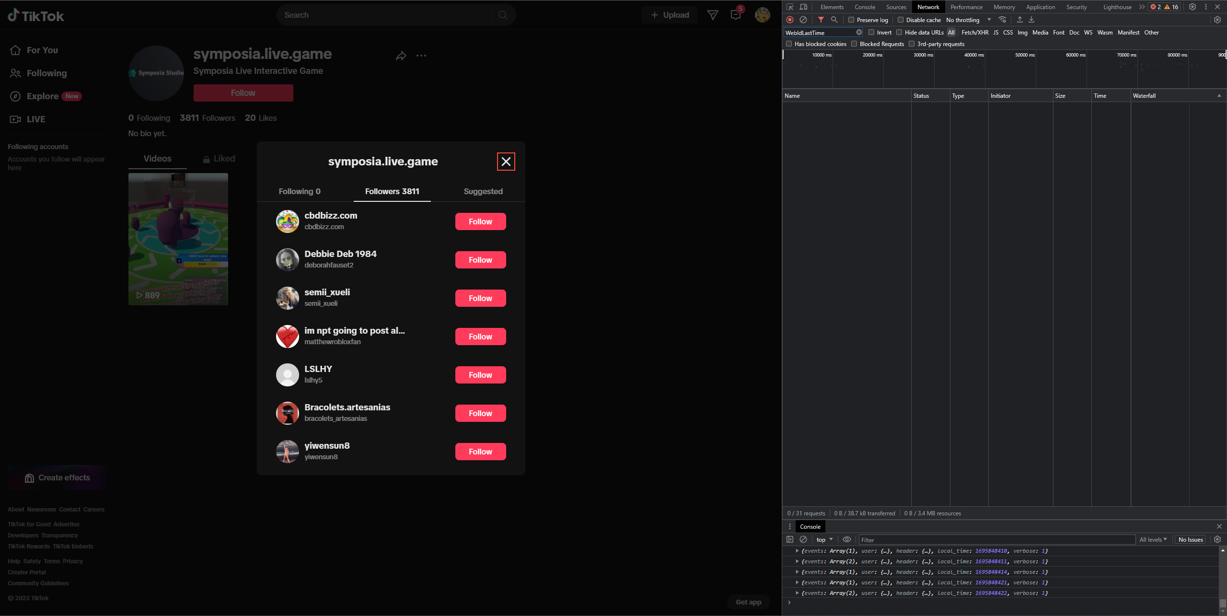Check Hide data URLs
1227x616 pixels.
pyautogui.click(x=899, y=32)
